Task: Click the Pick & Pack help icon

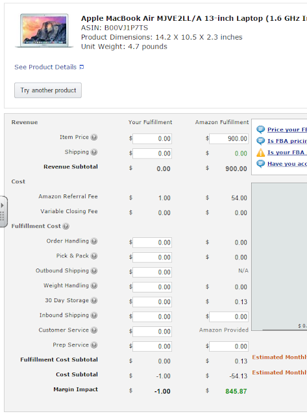Action: tap(93, 256)
